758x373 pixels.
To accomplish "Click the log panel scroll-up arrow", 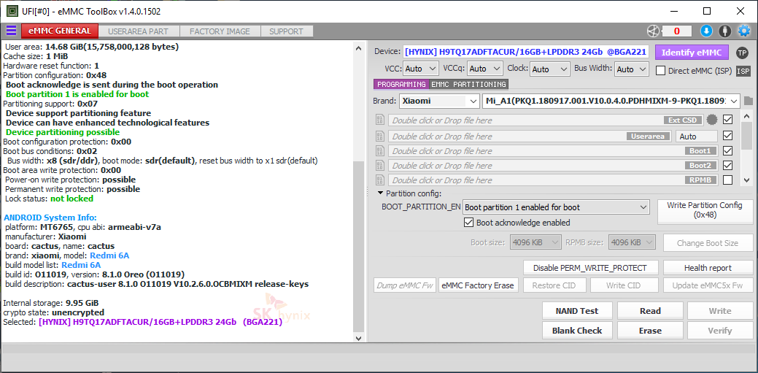I will [x=357, y=48].
